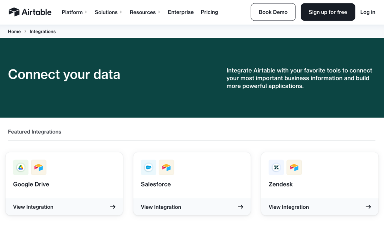
Task: Go to the Enterprise page
Action: pyautogui.click(x=181, y=12)
